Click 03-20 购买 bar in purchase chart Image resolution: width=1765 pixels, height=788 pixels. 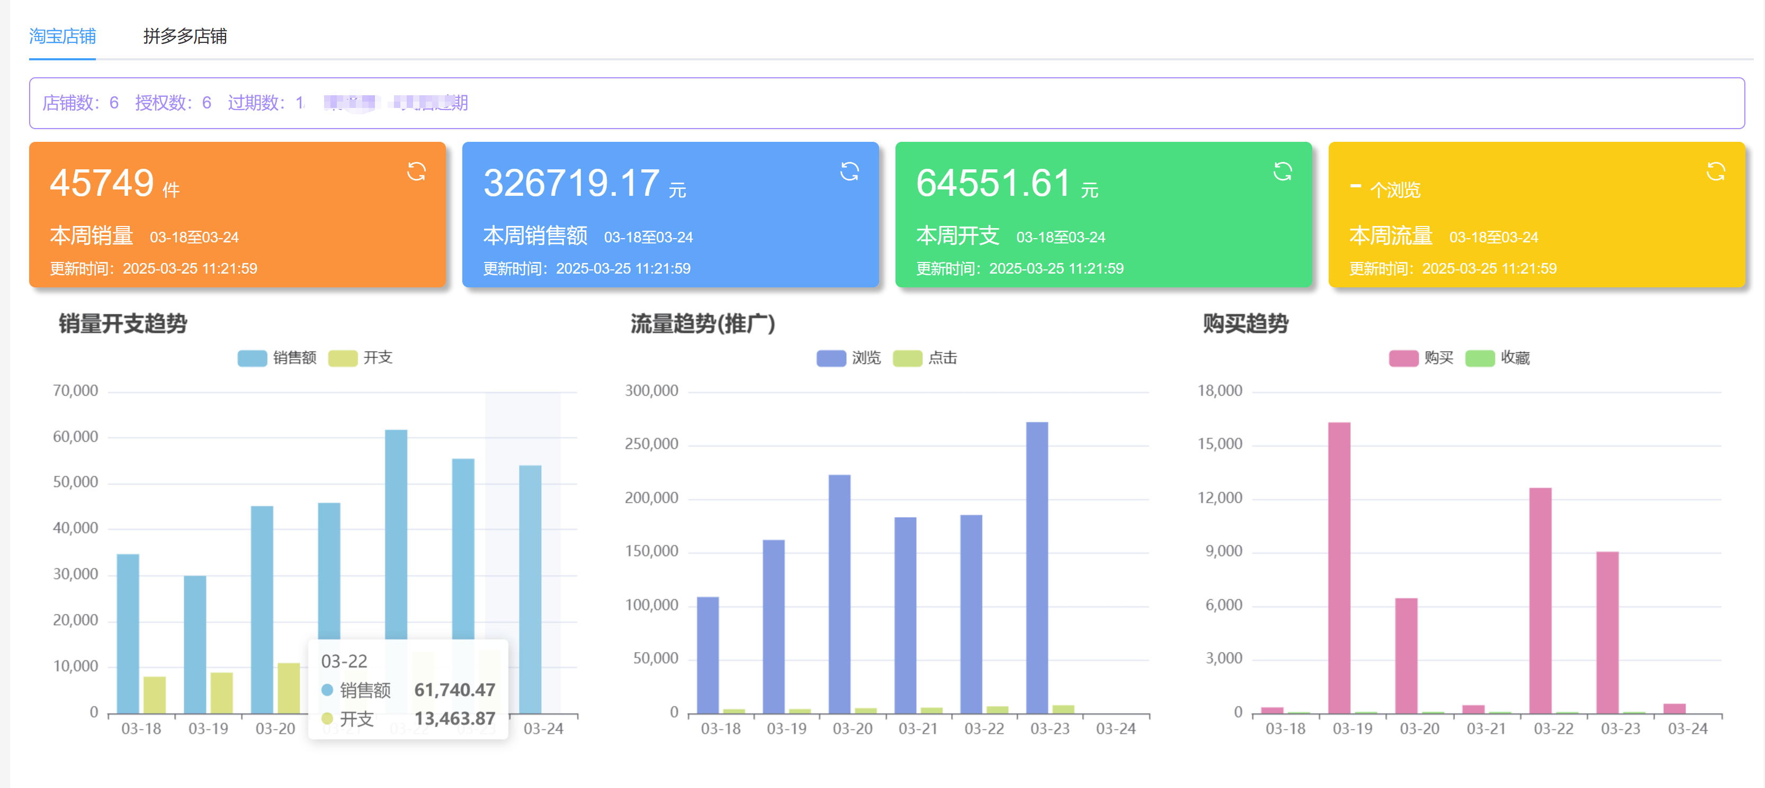[1406, 656]
